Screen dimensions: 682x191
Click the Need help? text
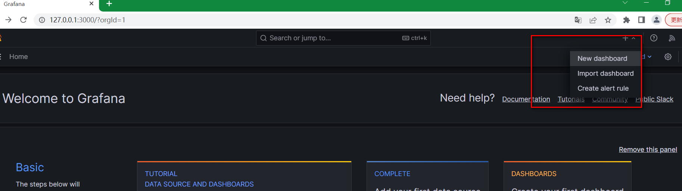(x=467, y=98)
